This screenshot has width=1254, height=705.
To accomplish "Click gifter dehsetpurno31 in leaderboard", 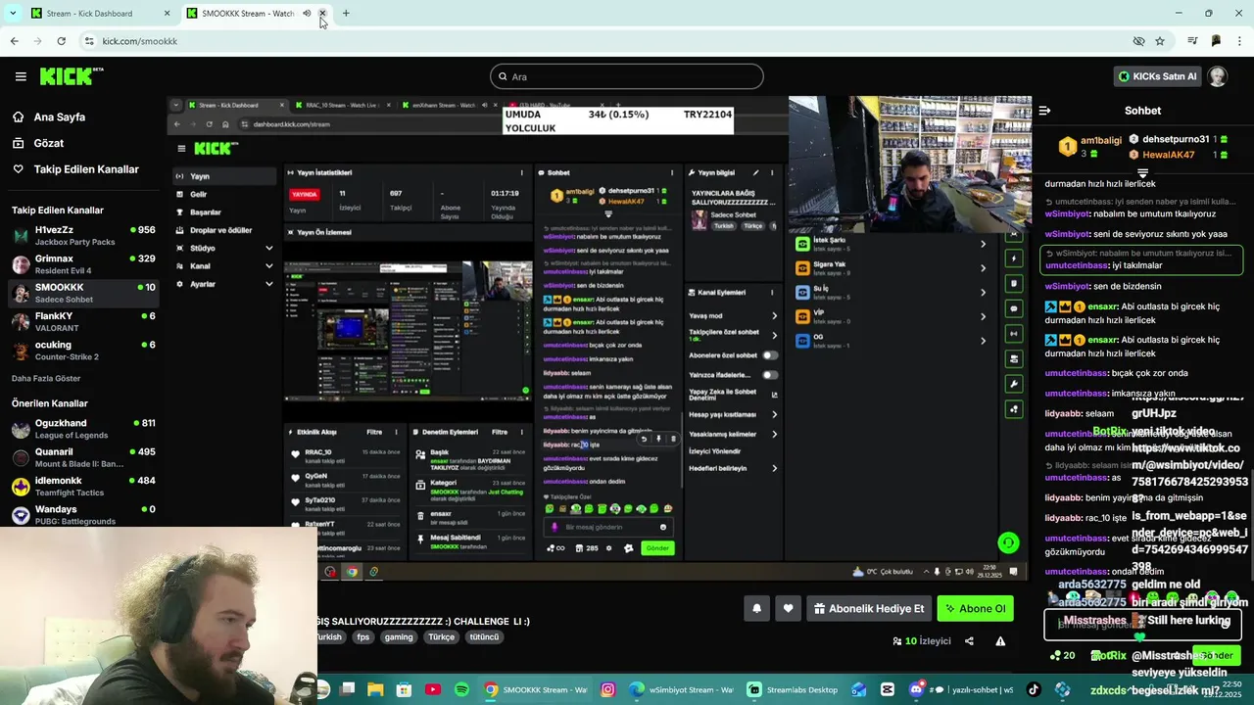I will point(1179,139).
